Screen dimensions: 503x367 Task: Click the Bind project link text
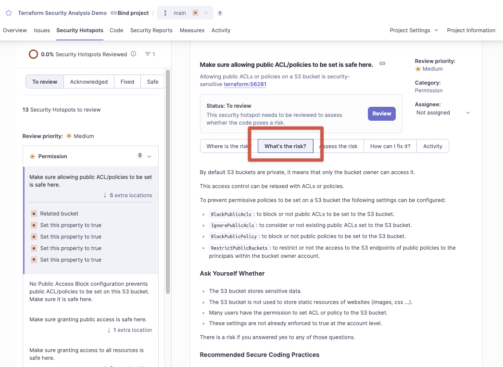pos(133,13)
